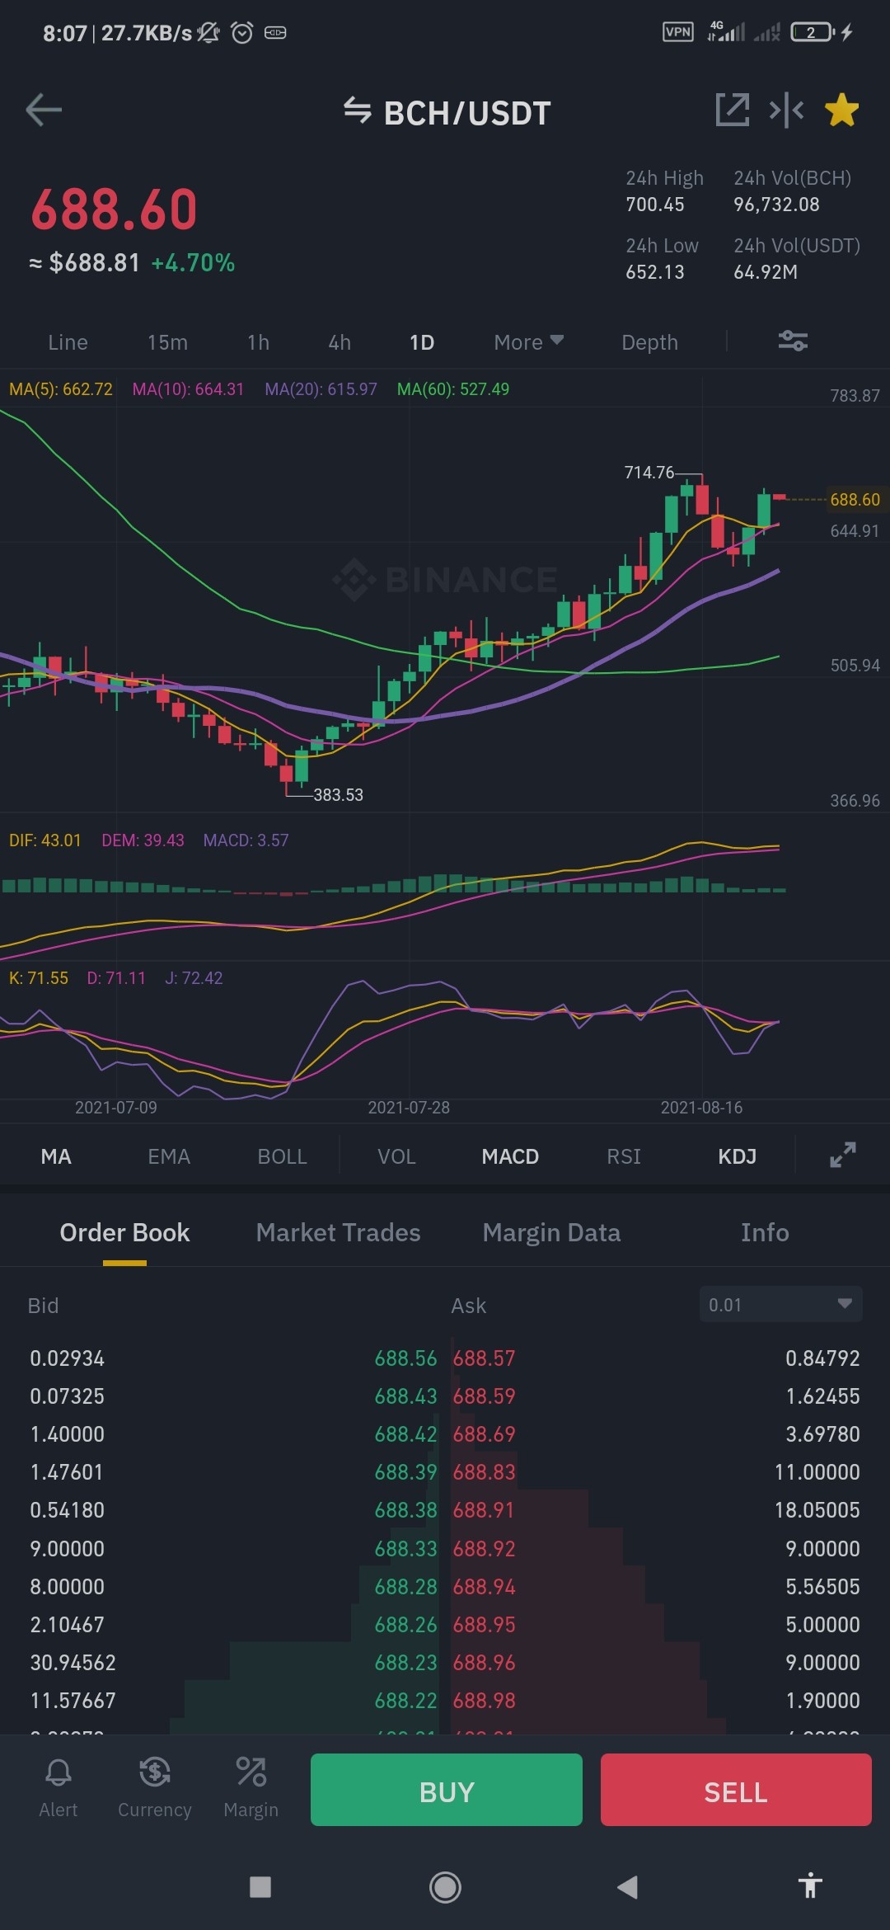Switch to the 15m interval
Image resolution: width=890 pixels, height=1930 pixels.
click(x=167, y=342)
